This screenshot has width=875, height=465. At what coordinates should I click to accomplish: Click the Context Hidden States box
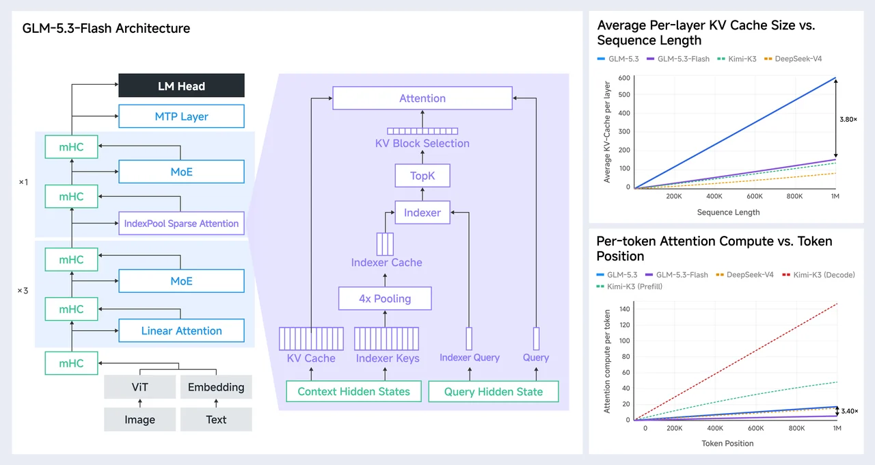tap(353, 392)
